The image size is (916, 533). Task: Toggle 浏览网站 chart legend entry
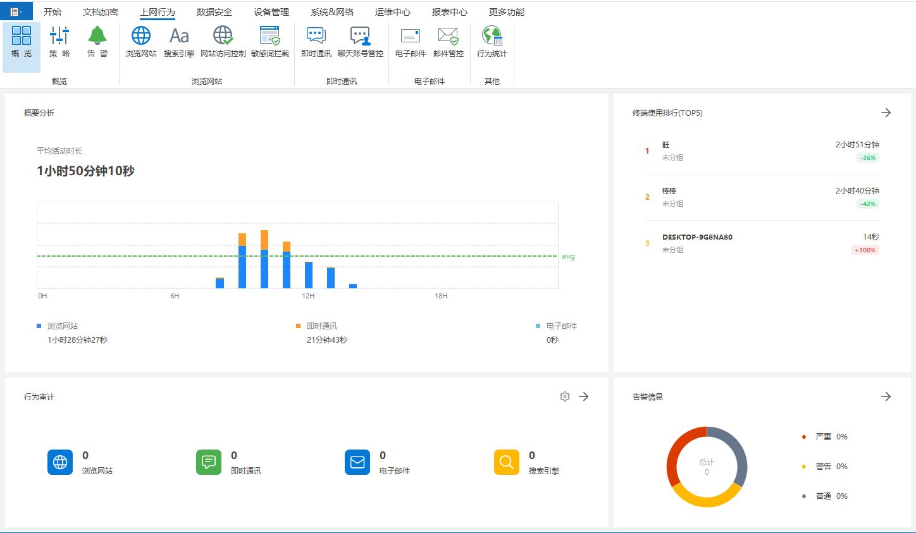point(58,326)
